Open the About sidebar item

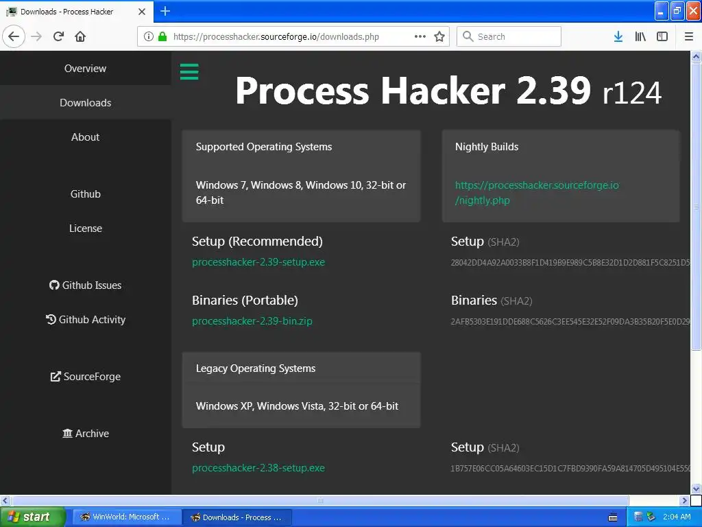[85, 137]
